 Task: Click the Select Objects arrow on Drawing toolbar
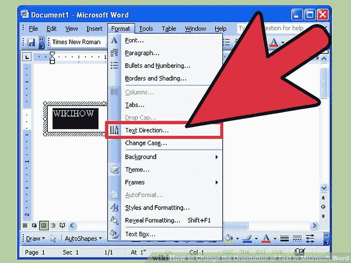[x=53, y=238]
